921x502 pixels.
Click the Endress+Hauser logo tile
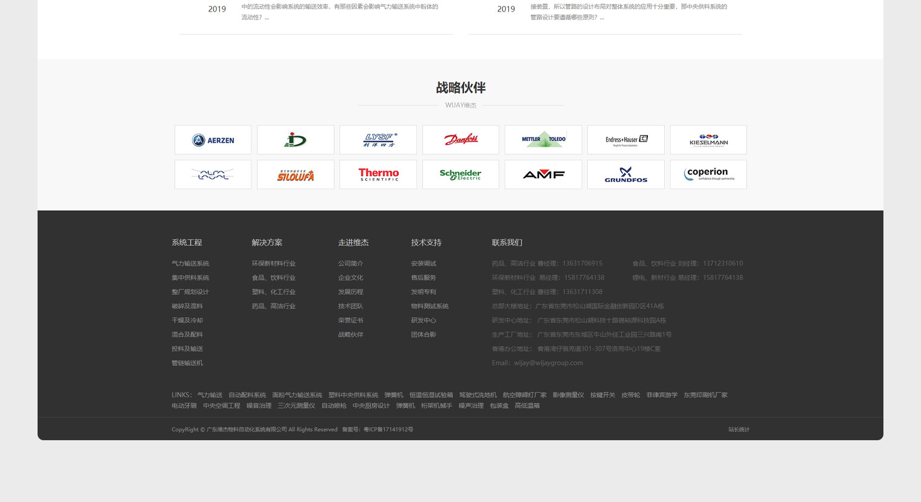625,140
